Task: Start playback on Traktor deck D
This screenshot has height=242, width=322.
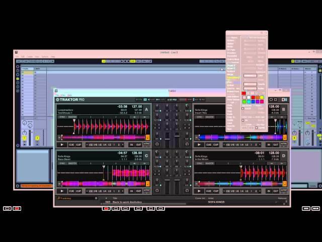Action: 199,191
